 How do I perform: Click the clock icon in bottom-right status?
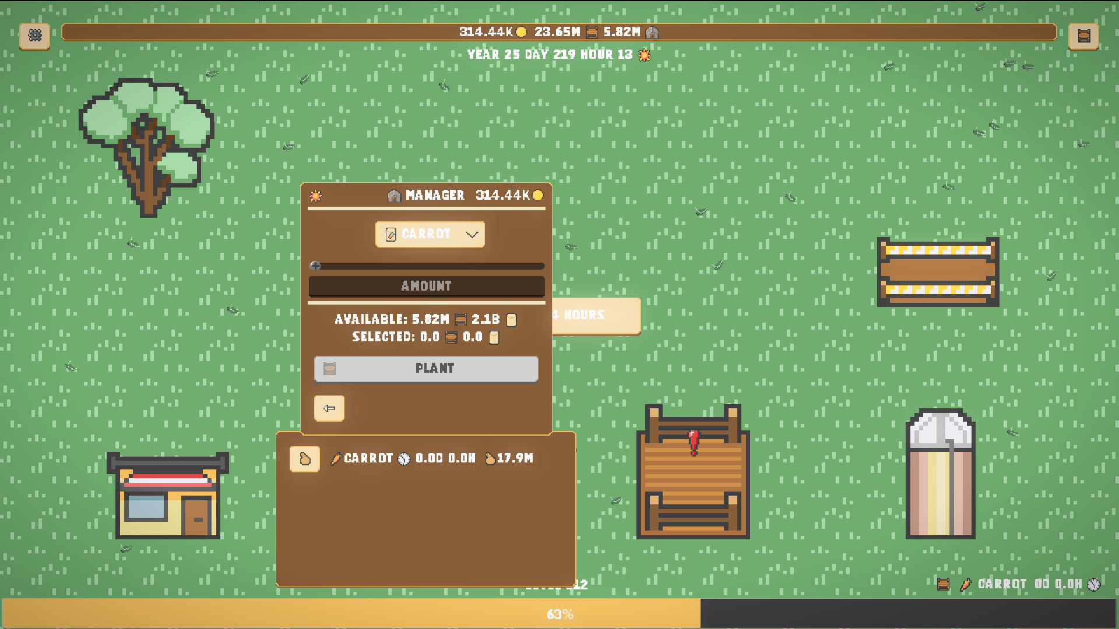tap(1094, 584)
